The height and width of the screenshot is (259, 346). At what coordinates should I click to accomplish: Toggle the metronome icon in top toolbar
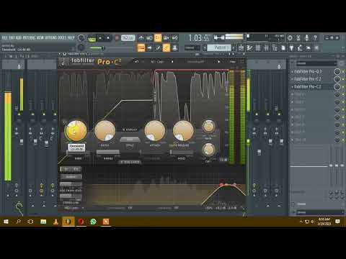[141, 38]
